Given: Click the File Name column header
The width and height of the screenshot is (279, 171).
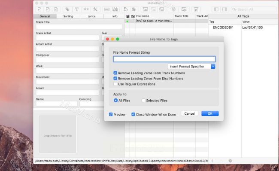Looking at the screenshot, I should coord(154,16).
